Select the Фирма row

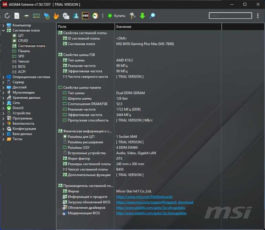[x=139, y=191]
